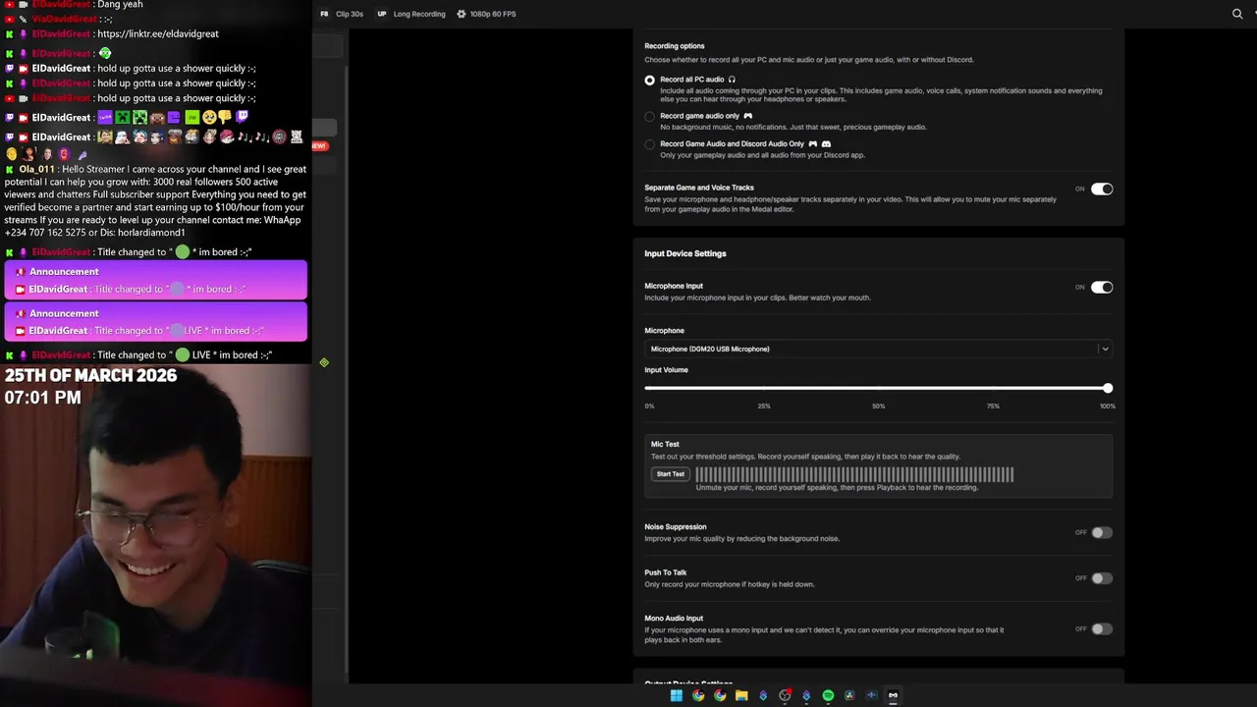The image size is (1257, 707).
Task: Click the Input Device Settings heading
Action: point(685,253)
